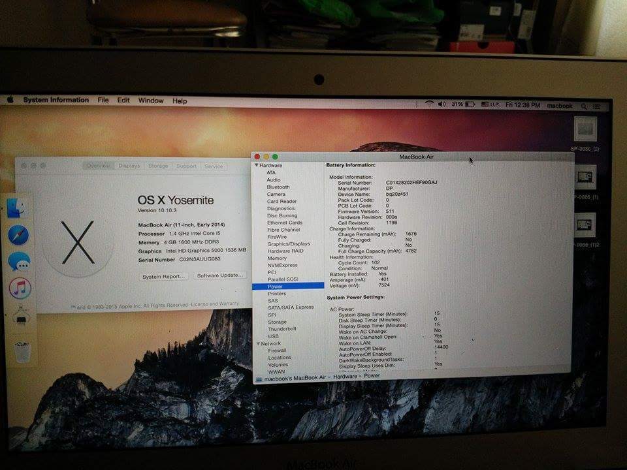Switch to the Displays tab

pos(129,166)
